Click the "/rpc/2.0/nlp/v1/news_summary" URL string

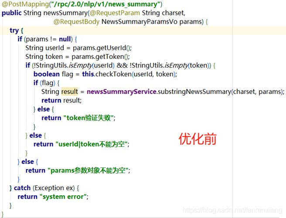[x=105, y=4]
